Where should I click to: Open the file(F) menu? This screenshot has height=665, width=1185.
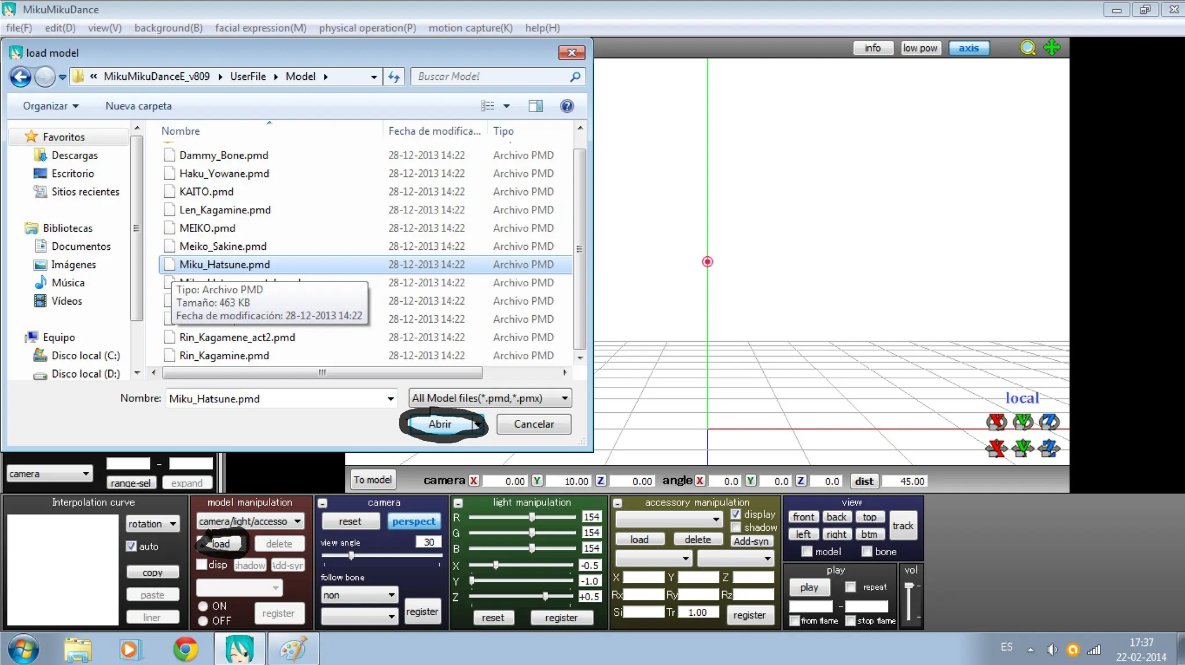(x=19, y=28)
